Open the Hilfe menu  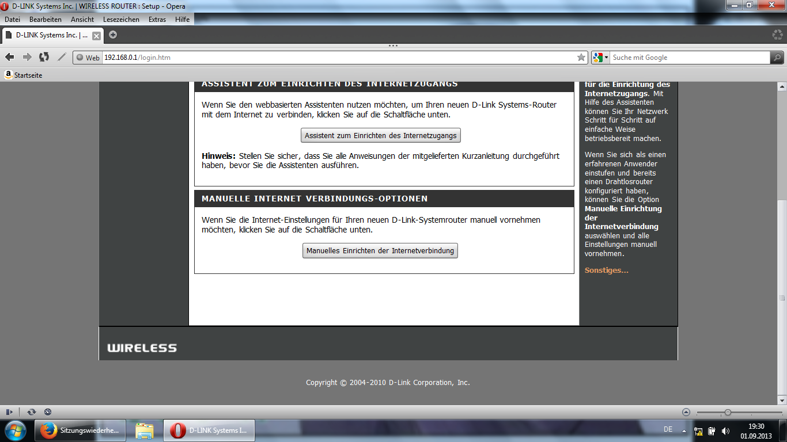click(x=182, y=20)
